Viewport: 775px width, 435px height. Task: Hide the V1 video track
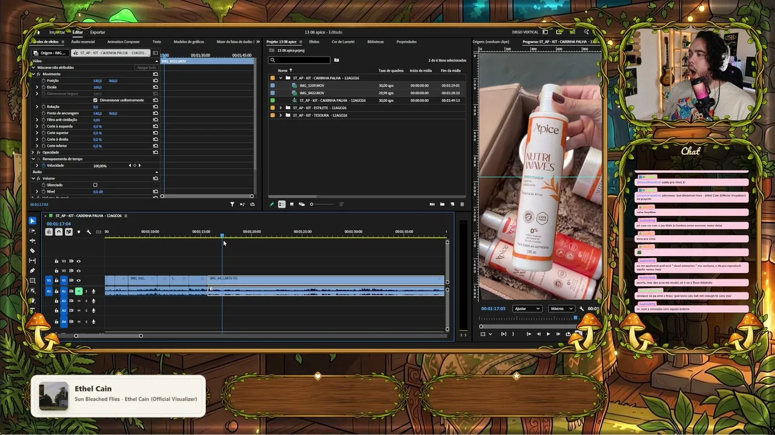coord(78,280)
